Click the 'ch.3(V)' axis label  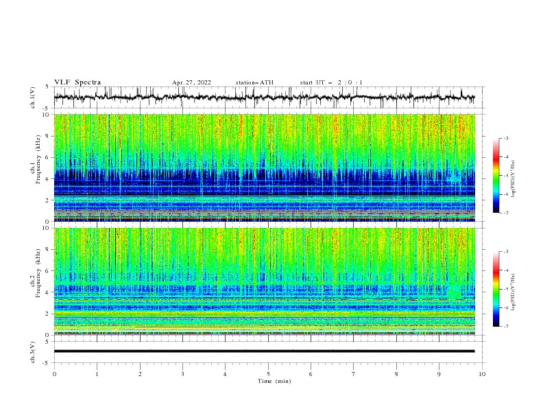33,352
